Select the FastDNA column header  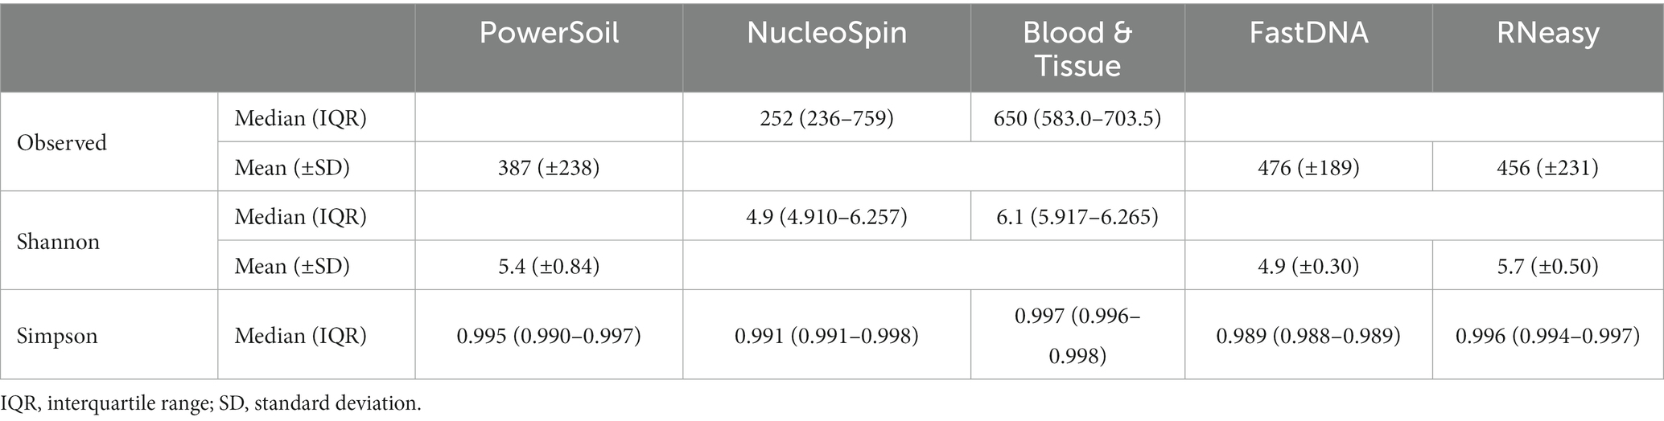click(1308, 34)
